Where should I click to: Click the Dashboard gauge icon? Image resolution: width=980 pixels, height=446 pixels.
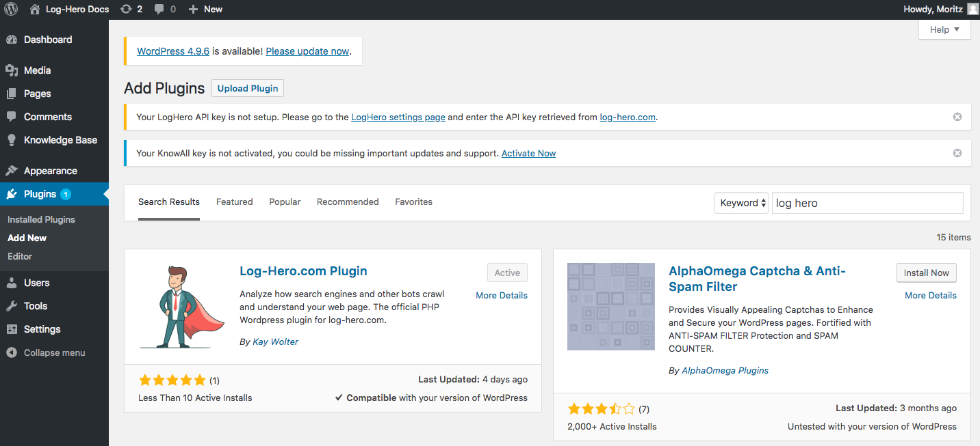[x=12, y=40]
